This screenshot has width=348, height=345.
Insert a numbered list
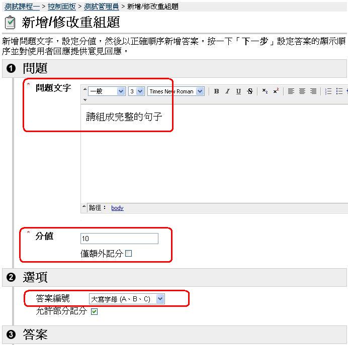click(328, 91)
